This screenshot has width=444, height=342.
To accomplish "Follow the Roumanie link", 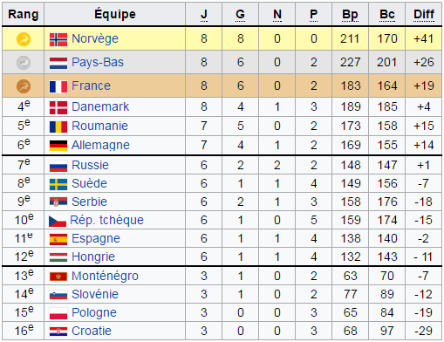I will 99,126.
